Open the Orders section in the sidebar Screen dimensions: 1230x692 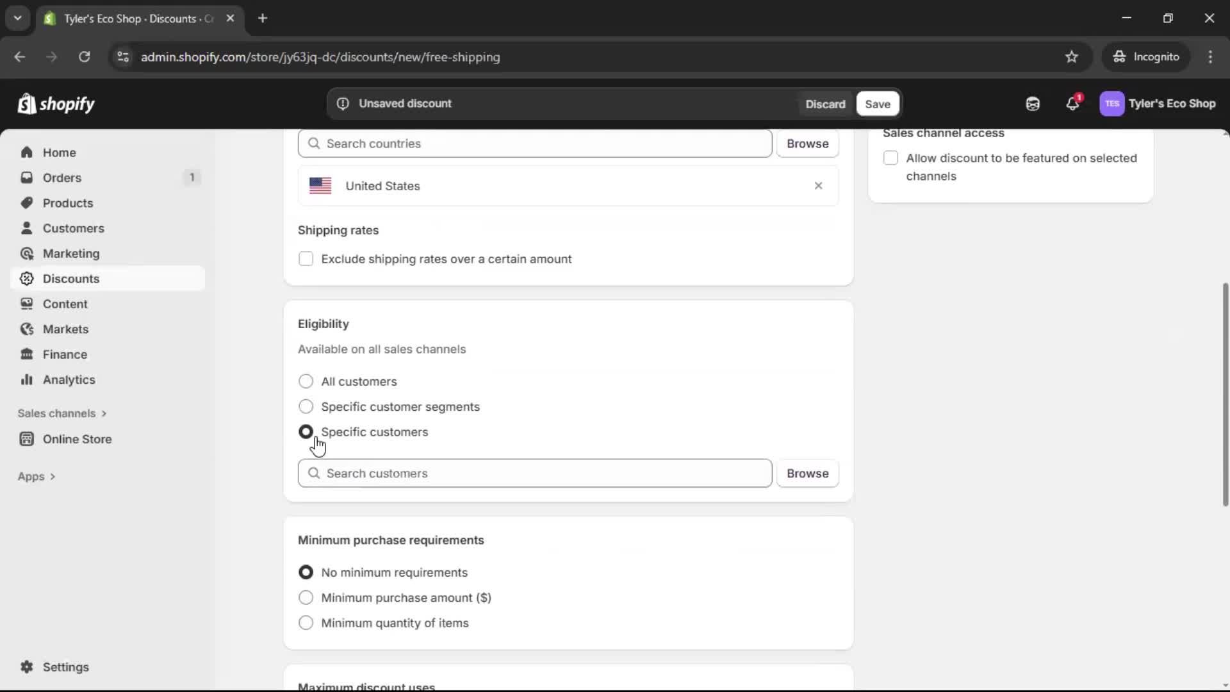point(61,177)
